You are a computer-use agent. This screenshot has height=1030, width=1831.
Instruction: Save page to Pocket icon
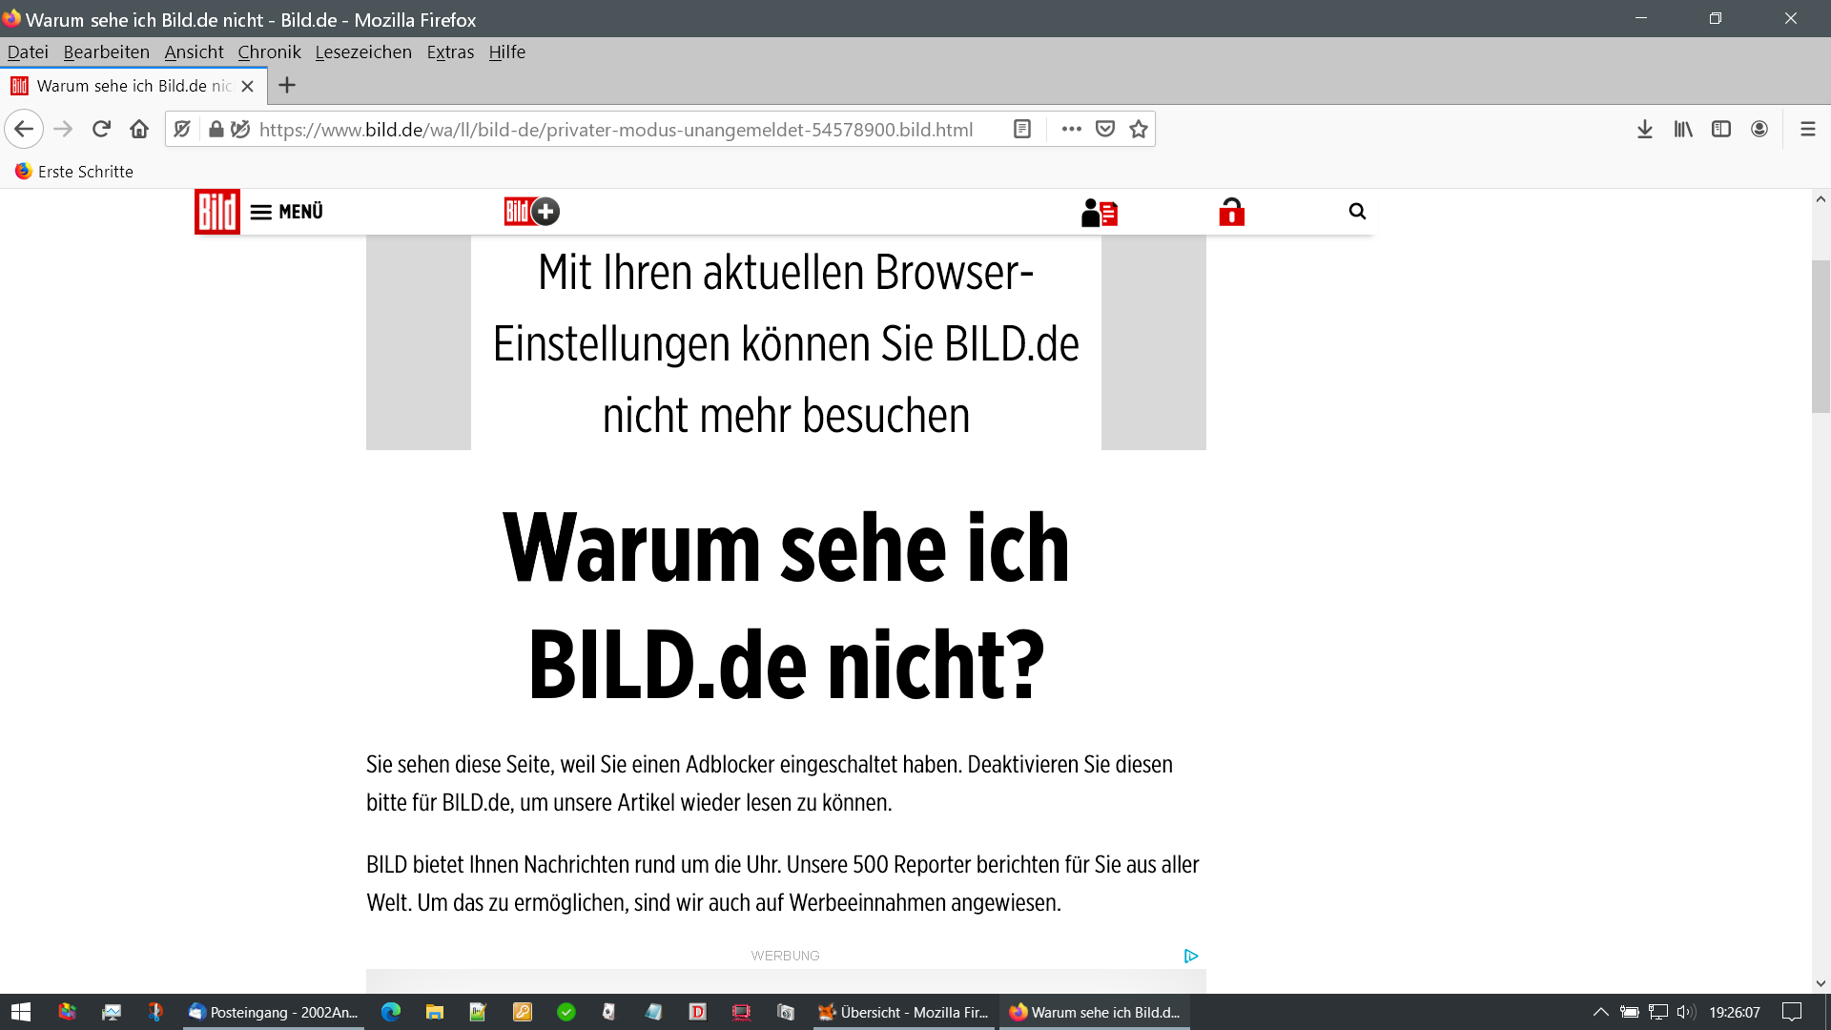[1105, 129]
